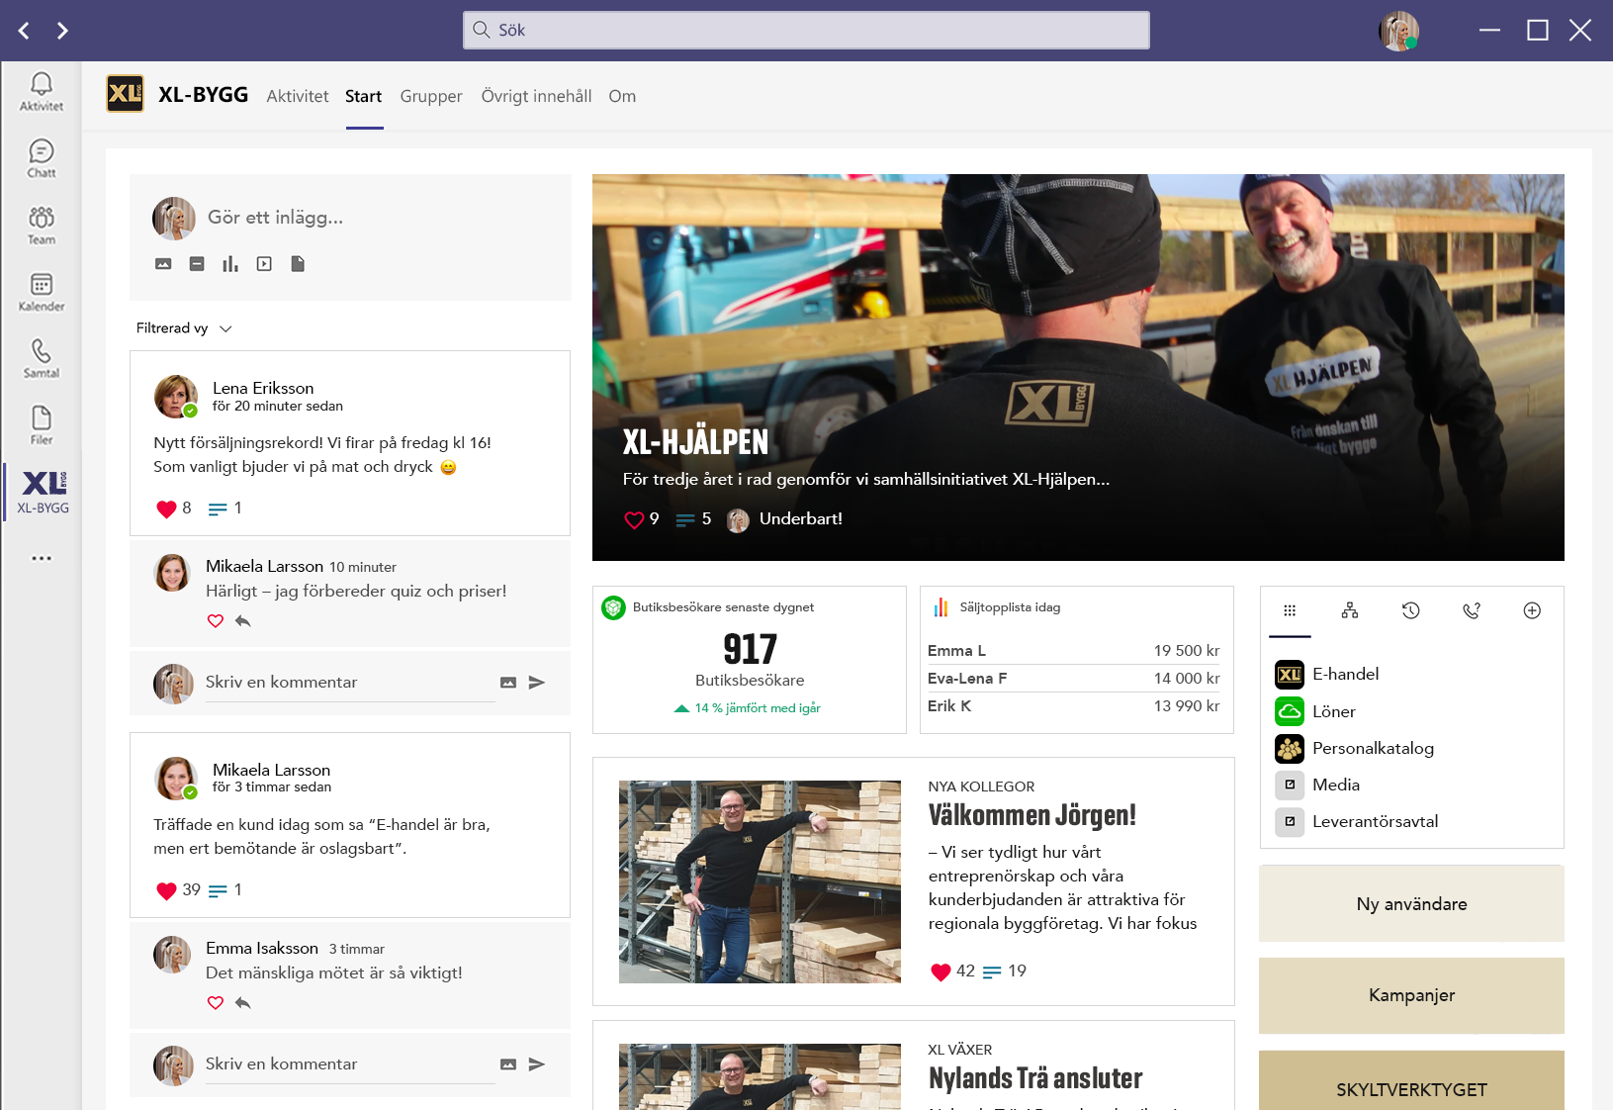
Task: Open Team section in sidebar
Action: tap(42, 226)
